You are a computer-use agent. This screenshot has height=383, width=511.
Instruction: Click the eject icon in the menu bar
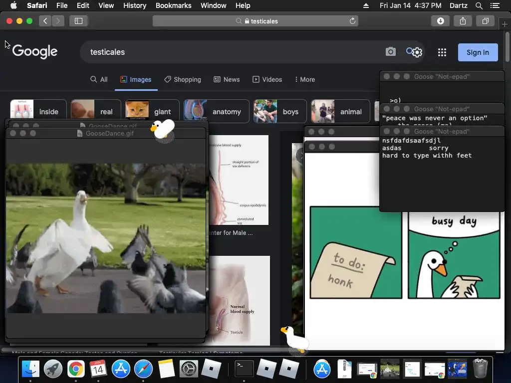tap(366, 5)
